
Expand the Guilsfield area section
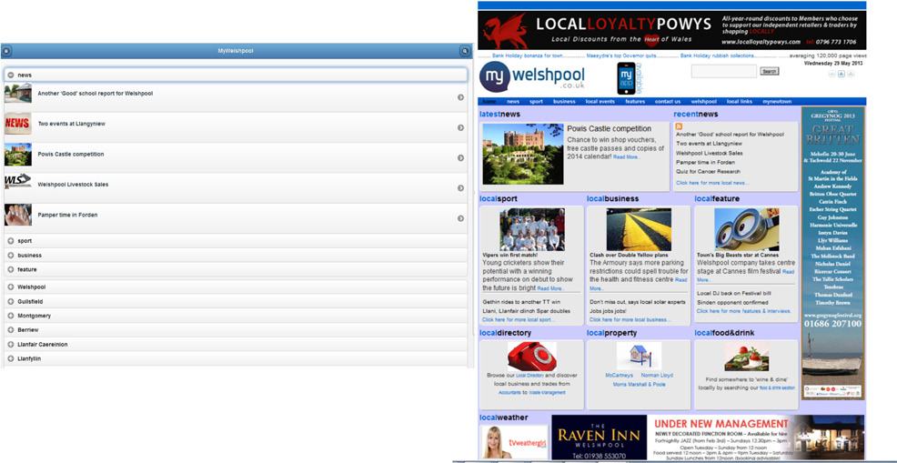point(236,301)
